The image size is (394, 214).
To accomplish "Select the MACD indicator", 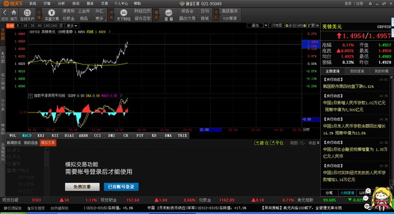I will click(x=27, y=135).
